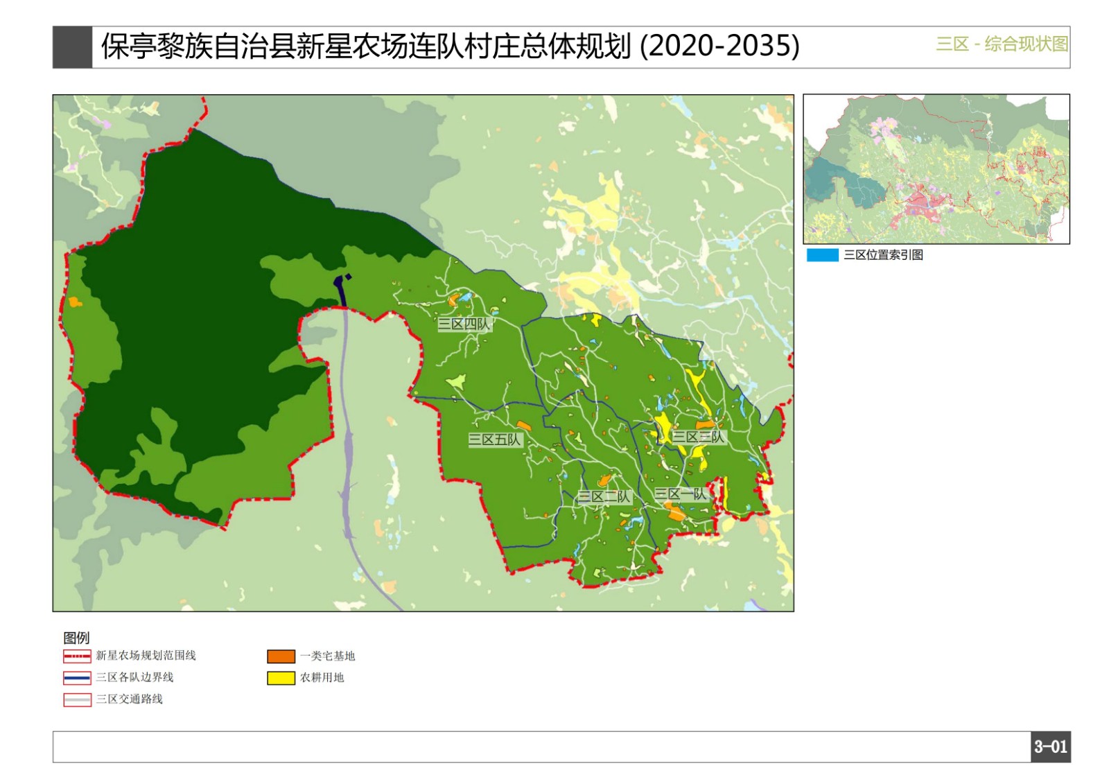Click the 图例 legend heading
Screen dimensions: 1109x784
[76, 638]
